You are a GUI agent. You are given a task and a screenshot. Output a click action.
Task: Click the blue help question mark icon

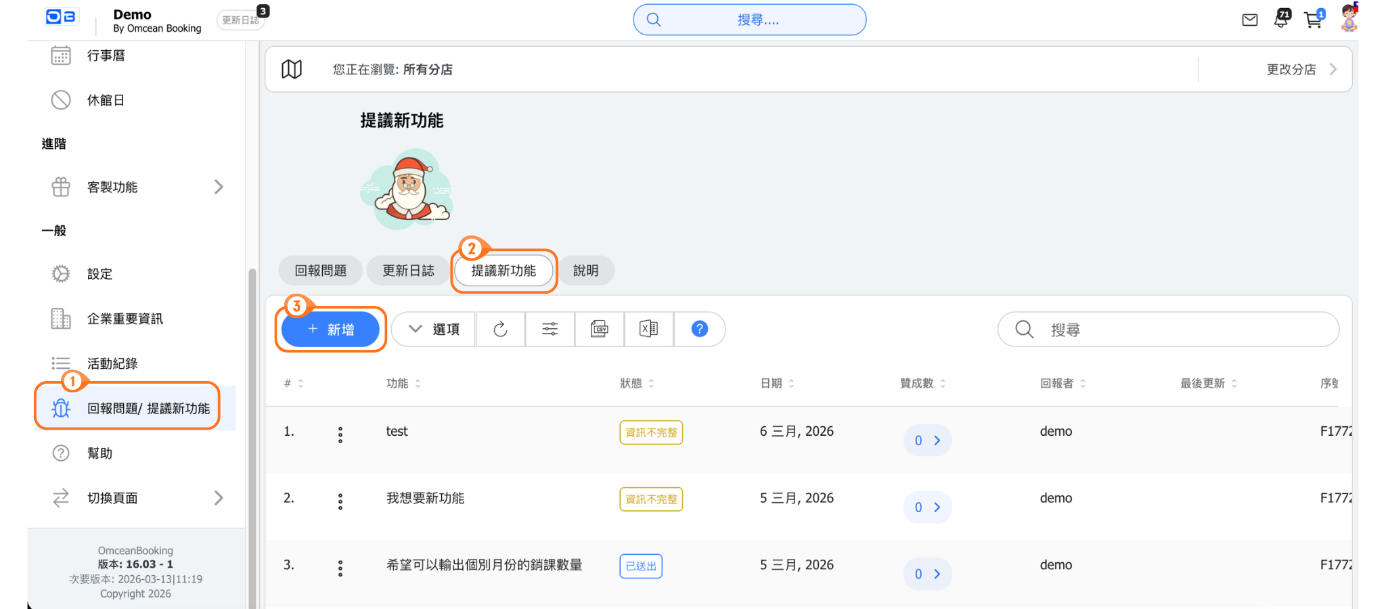[x=699, y=330]
